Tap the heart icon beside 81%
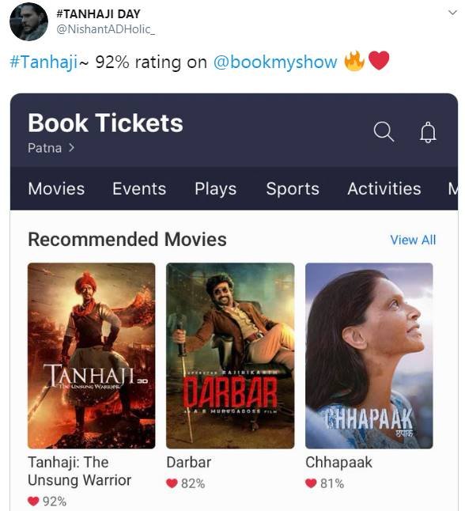Screen dimensions: 465x511 pyautogui.click(x=311, y=483)
